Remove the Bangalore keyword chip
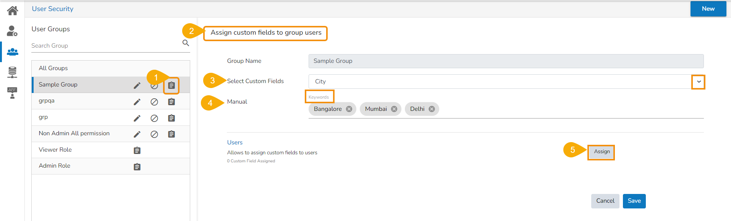 point(349,109)
